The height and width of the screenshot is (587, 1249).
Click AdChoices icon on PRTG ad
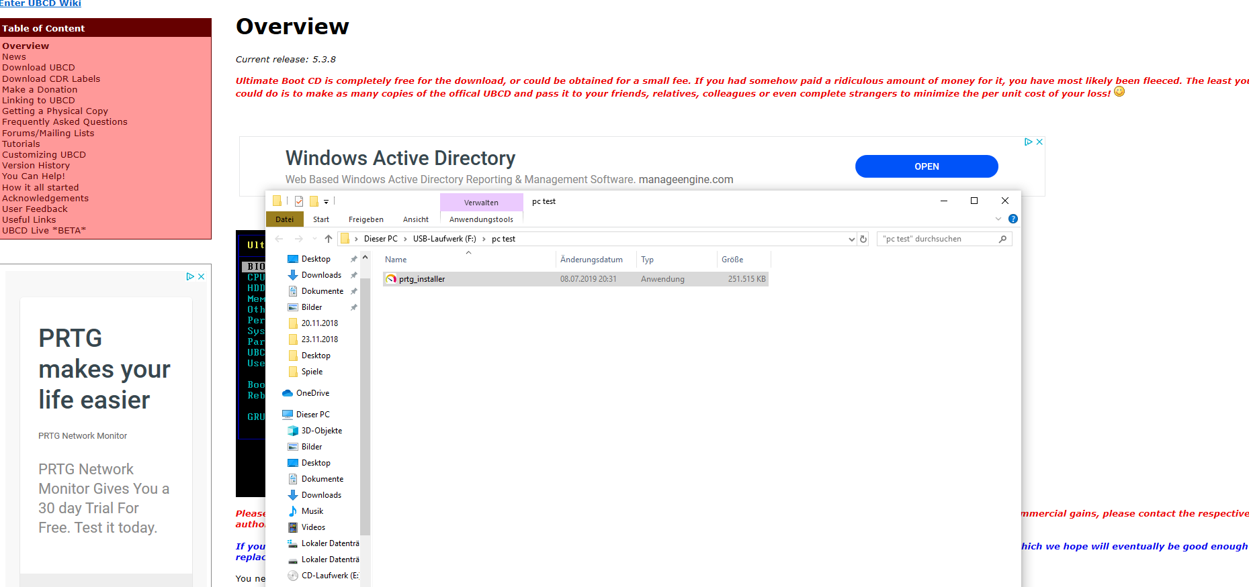(190, 276)
